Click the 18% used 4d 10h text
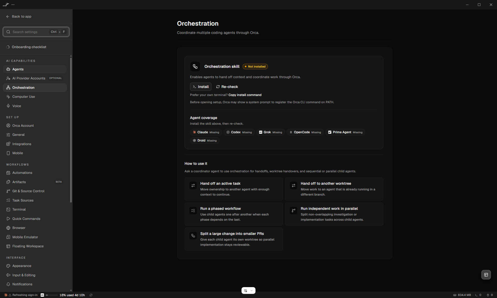The image size is (497, 298). (72, 295)
